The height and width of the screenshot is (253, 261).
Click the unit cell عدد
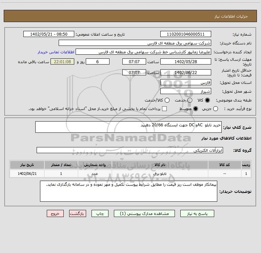[95, 174]
